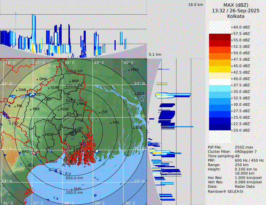Image resolution: width=266 pixels, height=205 pixels.
Task: Click the darkest blue swatch above 20.0 dBZ
Action: pos(220,127)
